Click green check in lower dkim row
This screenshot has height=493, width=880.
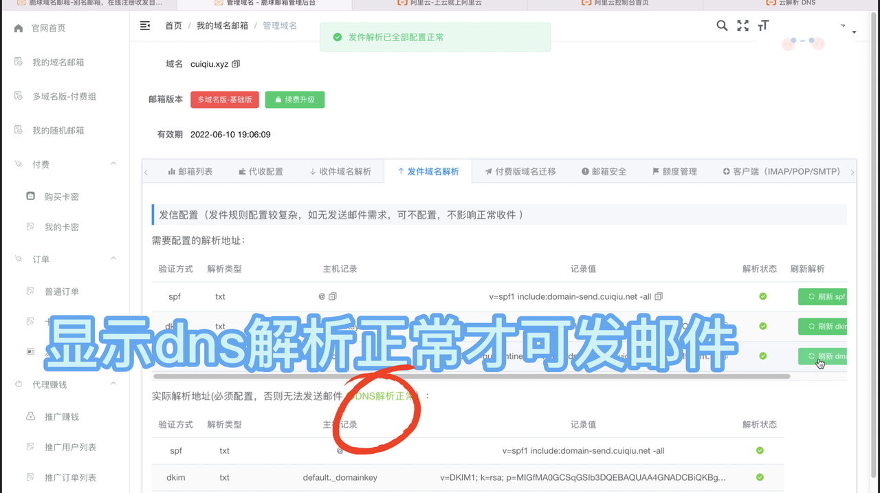tap(760, 476)
